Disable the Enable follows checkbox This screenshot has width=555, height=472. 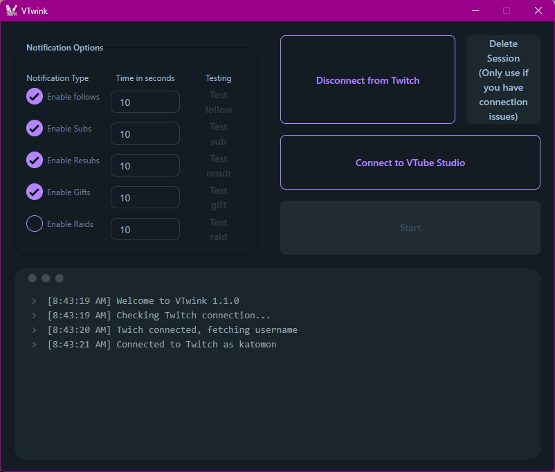[x=35, y=96]
